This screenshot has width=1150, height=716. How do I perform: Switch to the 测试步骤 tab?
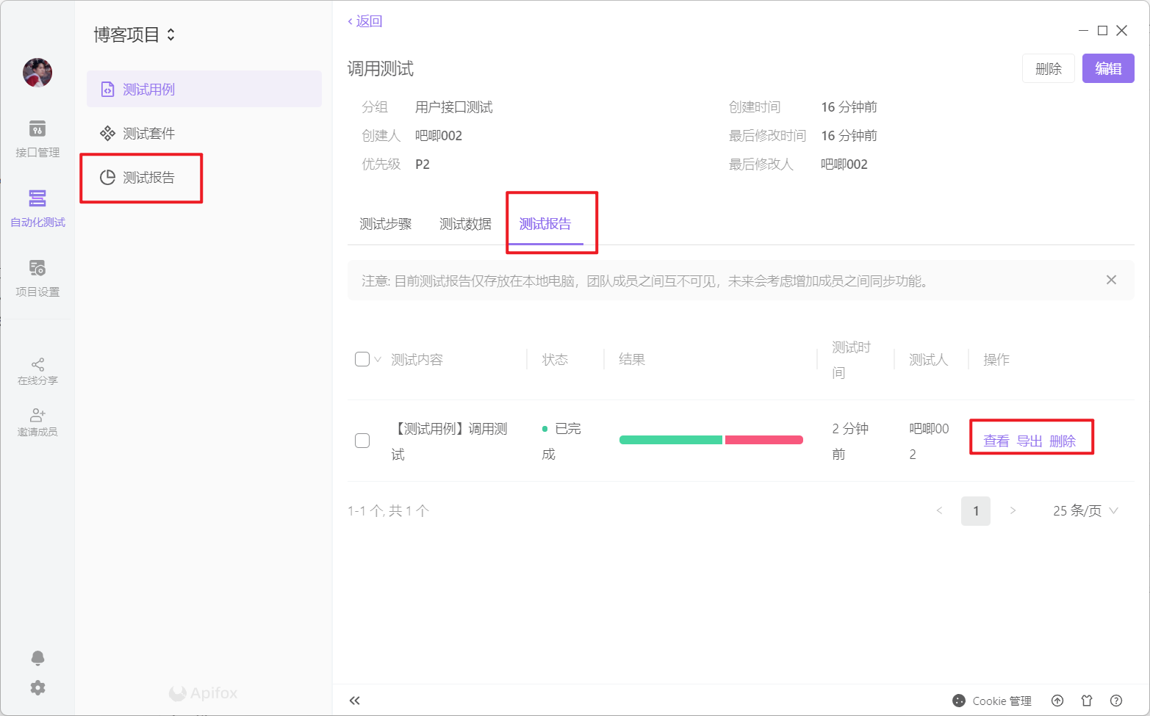385,224
